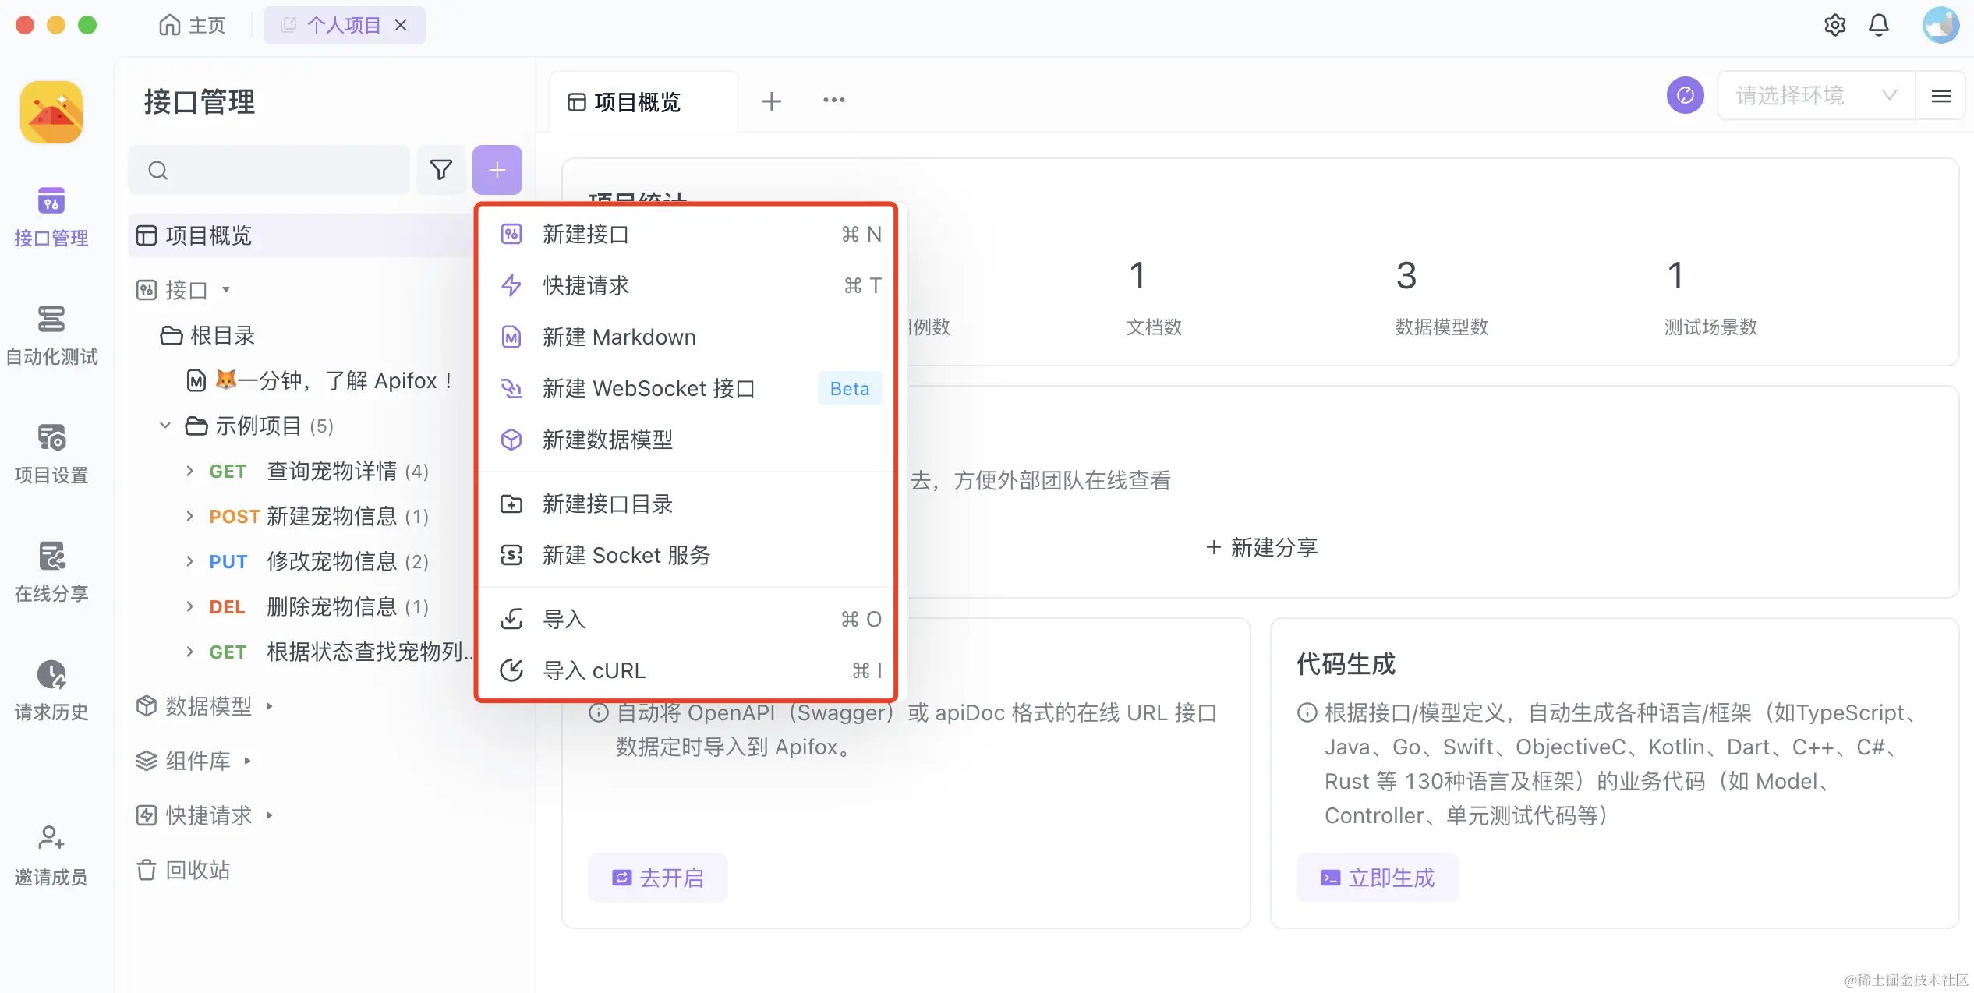Open the notification bell
Screen dimensions: 1974x993
coord(1879,25)
